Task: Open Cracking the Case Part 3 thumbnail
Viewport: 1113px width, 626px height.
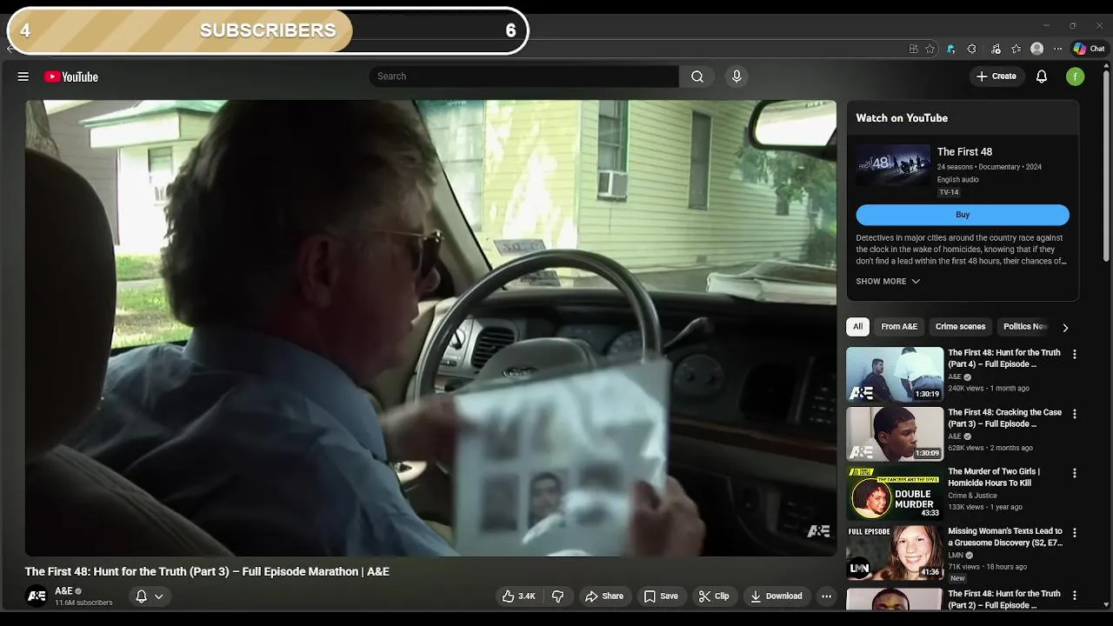Action: pyautogui.click(x=895, y=433)
